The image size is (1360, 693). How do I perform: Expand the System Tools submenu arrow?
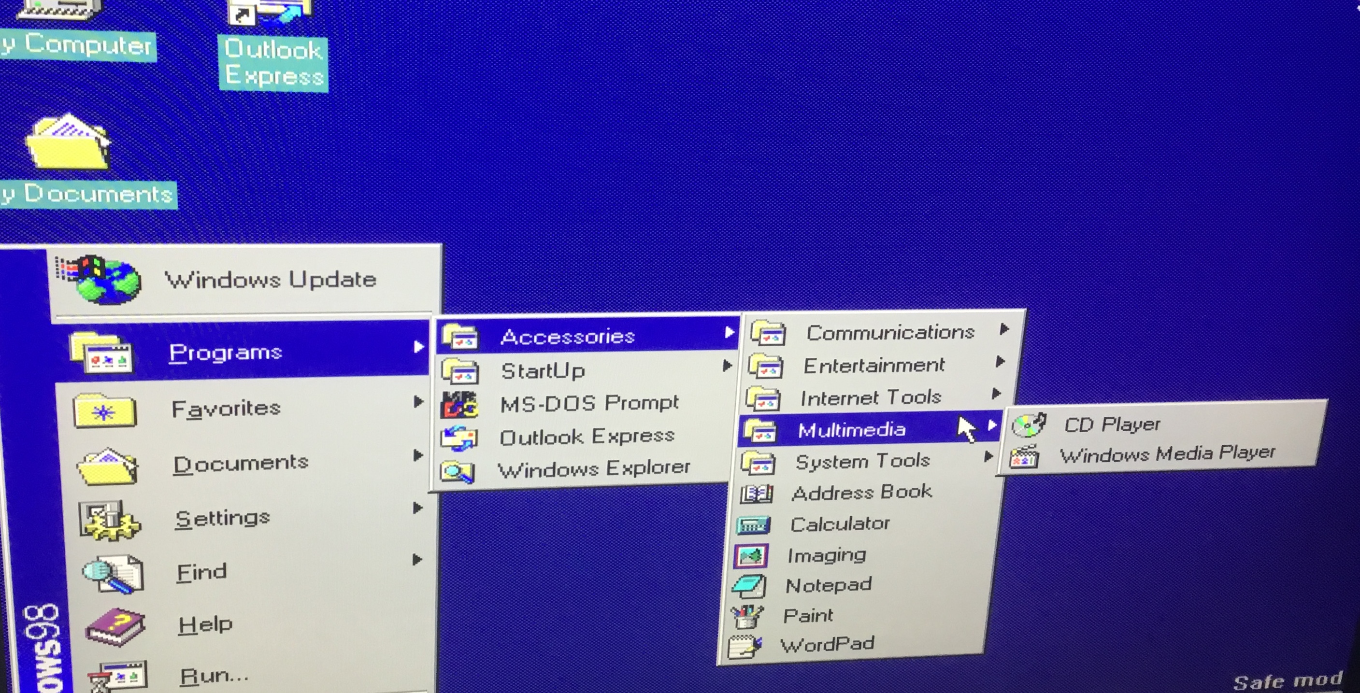tap(989, 457)
